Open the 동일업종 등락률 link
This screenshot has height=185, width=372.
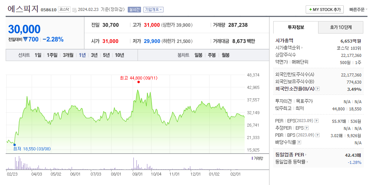pos(290,162)
